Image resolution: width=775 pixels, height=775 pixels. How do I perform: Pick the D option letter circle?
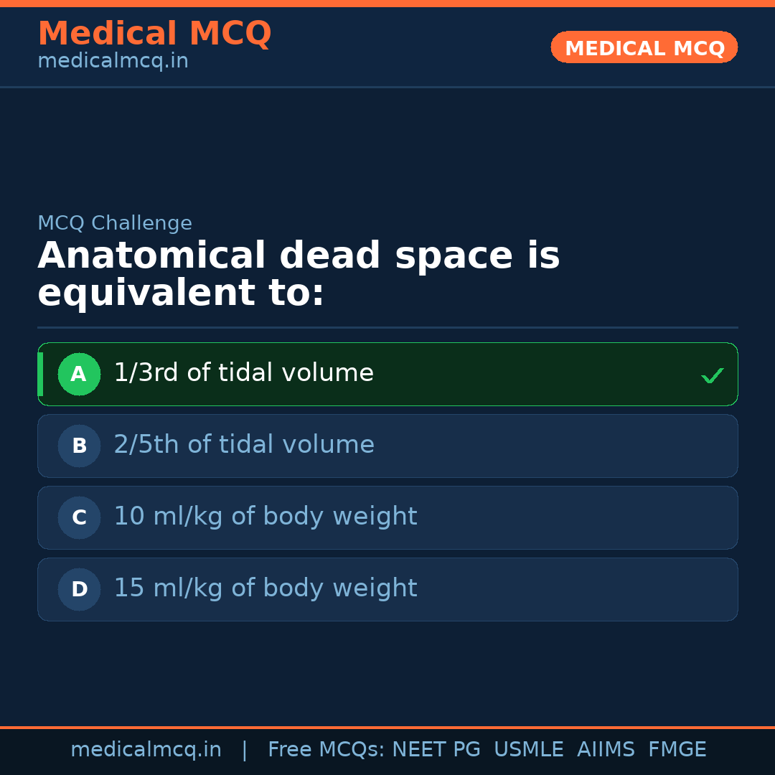pyautogui.click(x=79, y=589)
